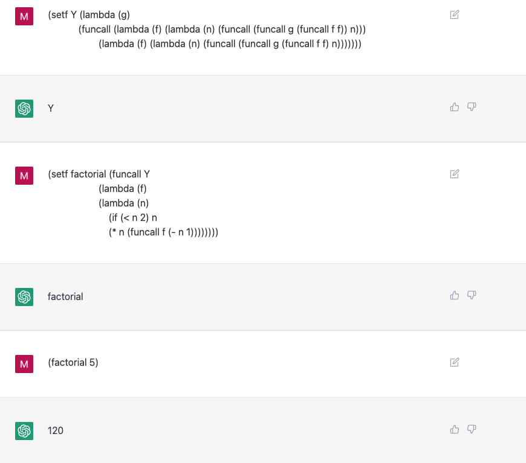526x463 pixels.
Task: Dislike the factorial response
Action: [x=472, y=295]
